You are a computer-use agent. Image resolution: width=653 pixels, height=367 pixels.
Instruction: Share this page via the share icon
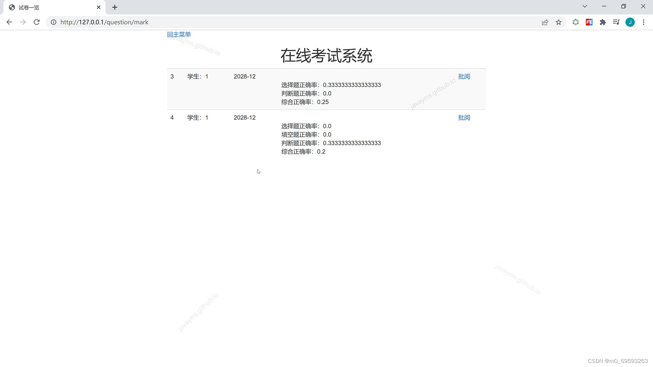point(545,22)
